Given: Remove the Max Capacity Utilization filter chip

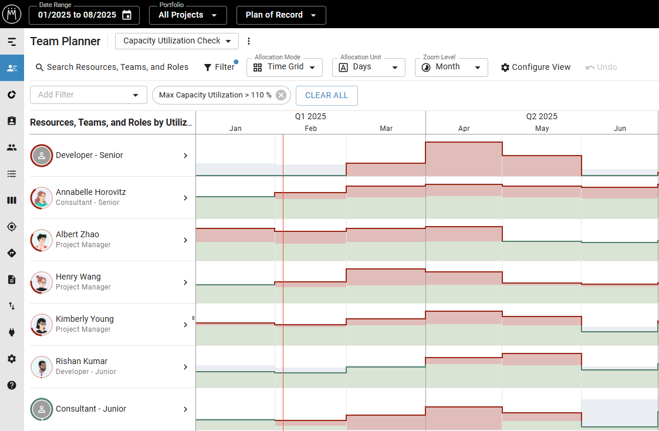Looking at the screenshot, I should pos(281,95).
